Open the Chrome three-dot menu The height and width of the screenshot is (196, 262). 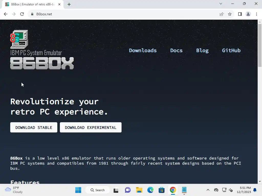(x=256, y=14)
